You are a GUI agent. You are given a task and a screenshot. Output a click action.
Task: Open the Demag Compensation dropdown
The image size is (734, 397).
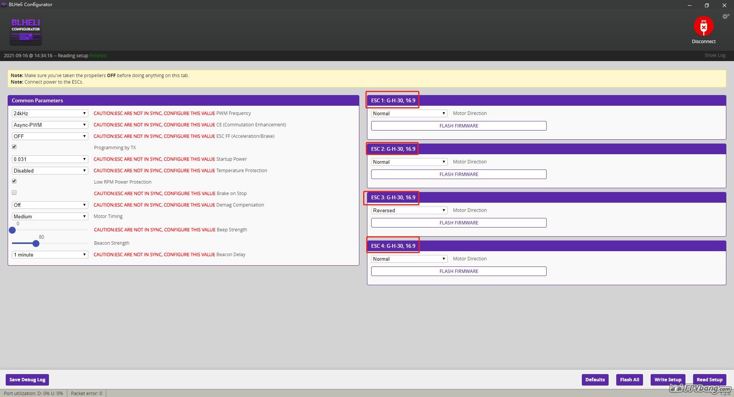pos(50,205)
